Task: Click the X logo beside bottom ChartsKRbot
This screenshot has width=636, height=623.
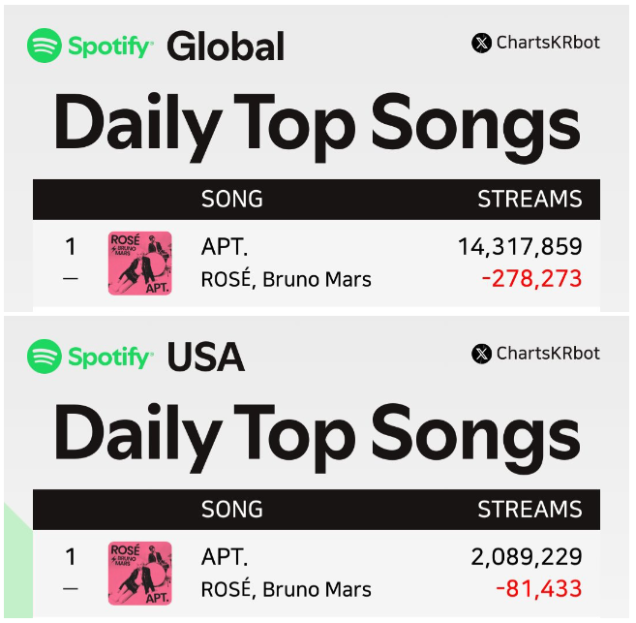Action: tap(481, 354)
